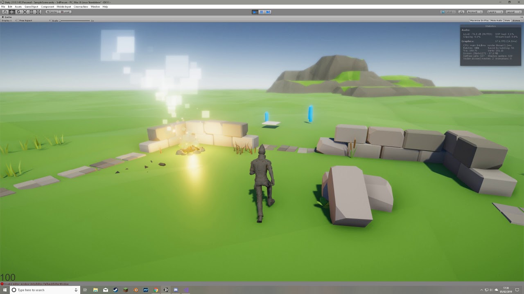This screenshot has width=524, height=294.
Task: Open the Account dropdown
Action: (x=475, y=12)
